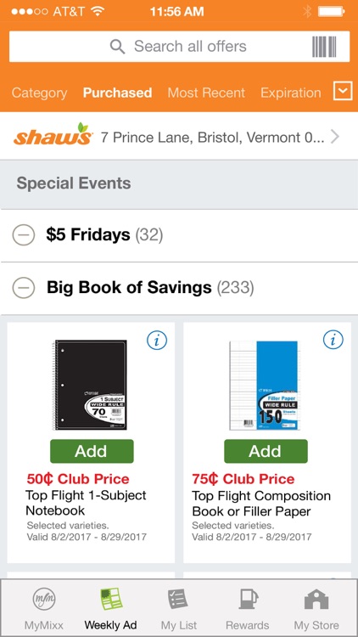Image resolution: width=358 pixels, height=637 pixels.
Task: Tap the Weekly Ad icon
Action: click(x=111, y=599)
